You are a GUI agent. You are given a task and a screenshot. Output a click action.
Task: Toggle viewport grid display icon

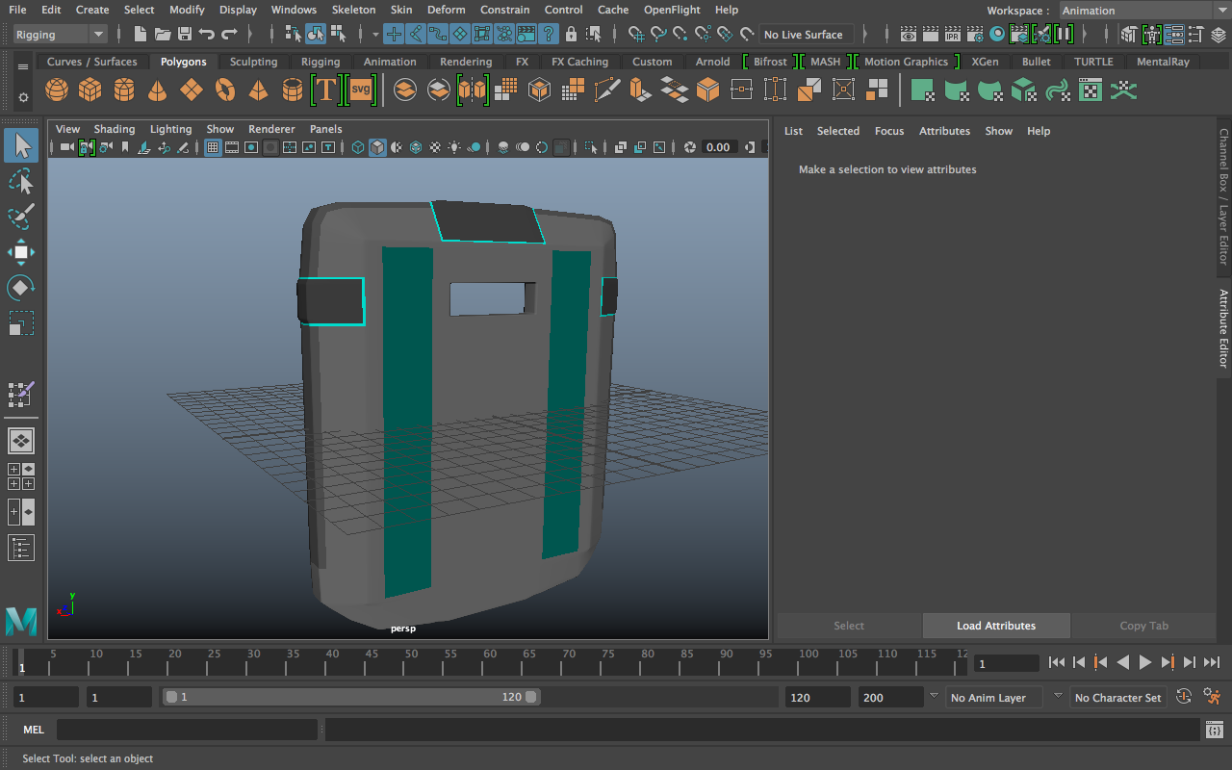click(x=212, y=147)
